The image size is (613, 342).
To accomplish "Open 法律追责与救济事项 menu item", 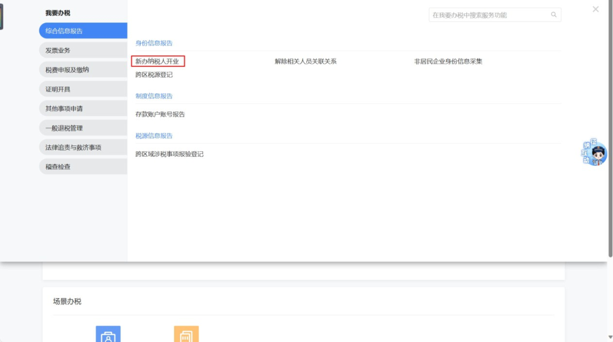I will tap(83, 147).
